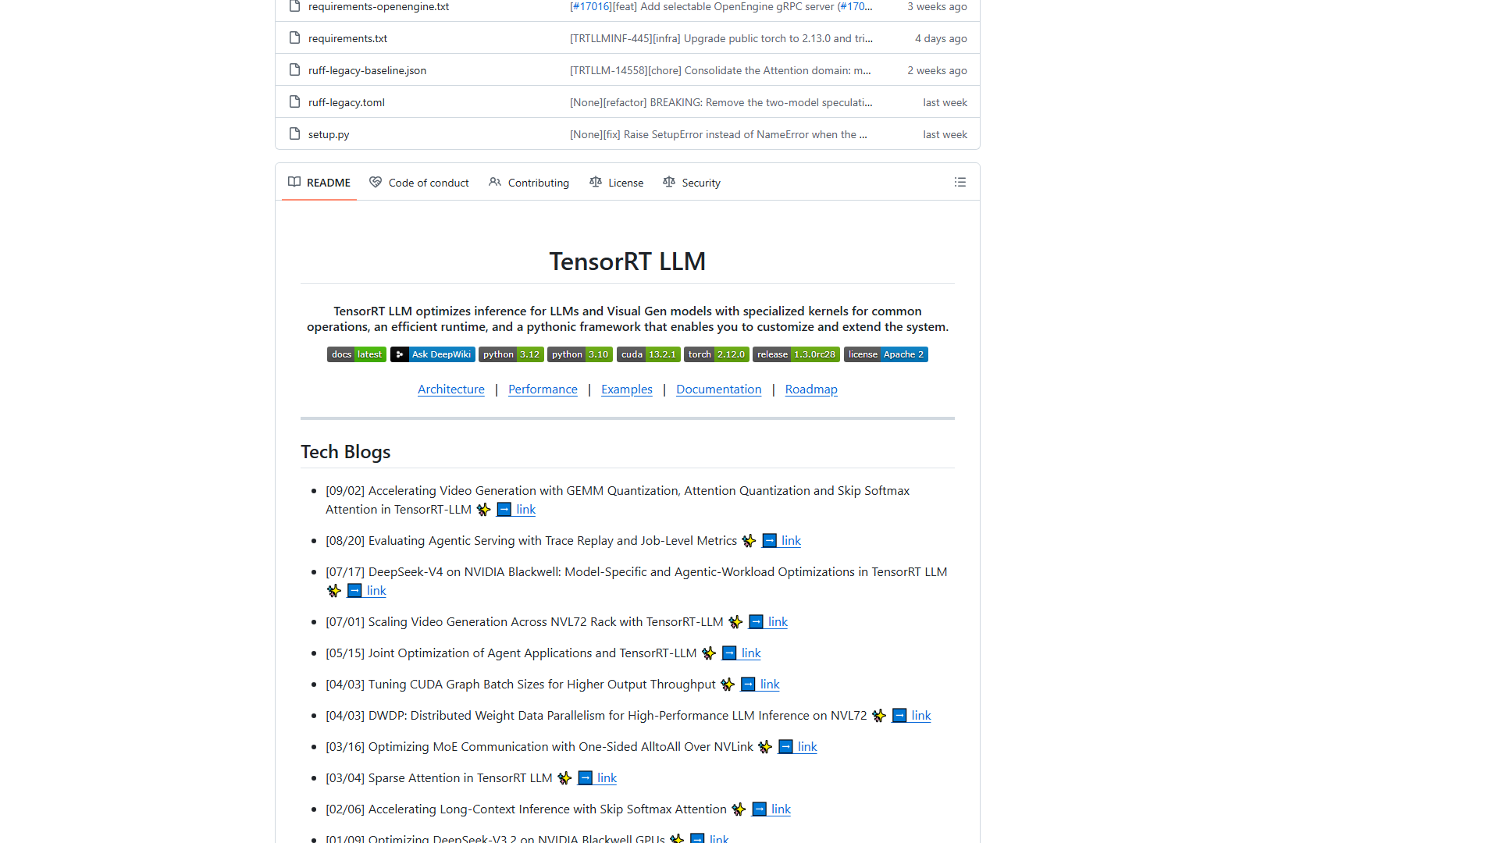Open link for Video Generation GEMM Quantization blog
Screen dimensions: 1499x843
[x=516, y=509]
